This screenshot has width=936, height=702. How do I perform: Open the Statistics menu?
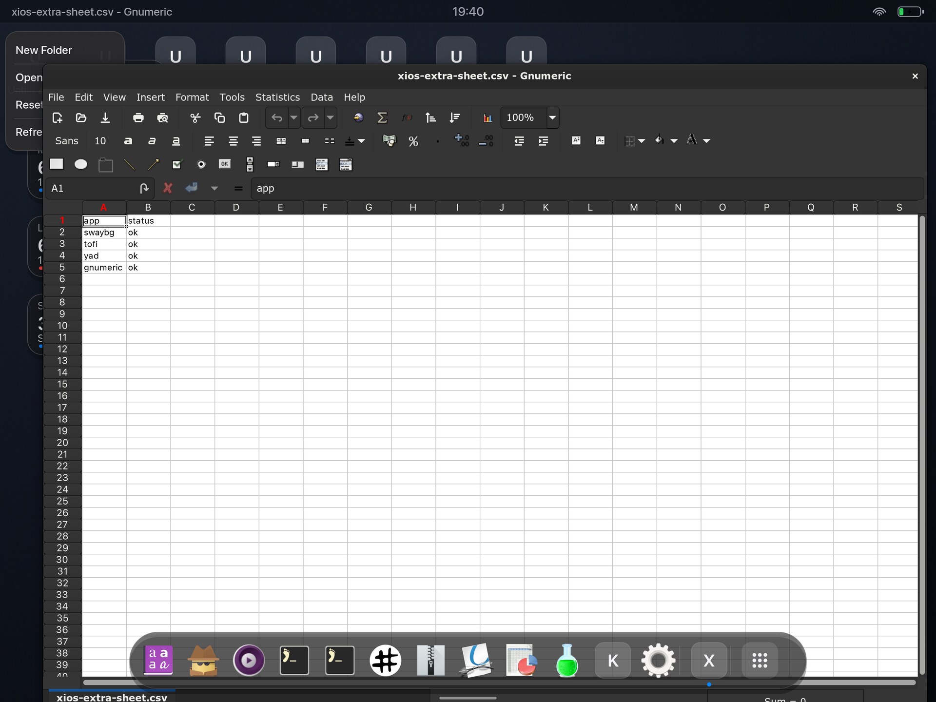pyautogui.click(x=277, y=97)
